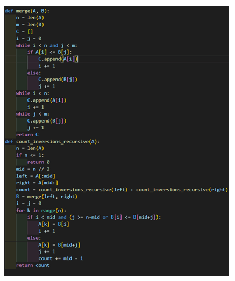
Task: Click the 'return C' statement
Action: point(27,135)
